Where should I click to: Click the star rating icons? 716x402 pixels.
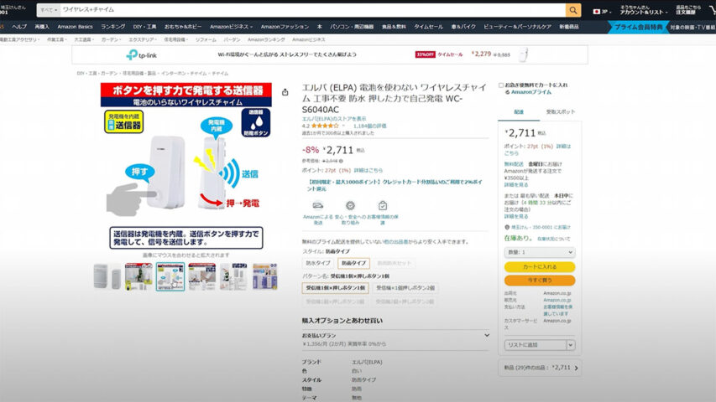tap(324, 126)
